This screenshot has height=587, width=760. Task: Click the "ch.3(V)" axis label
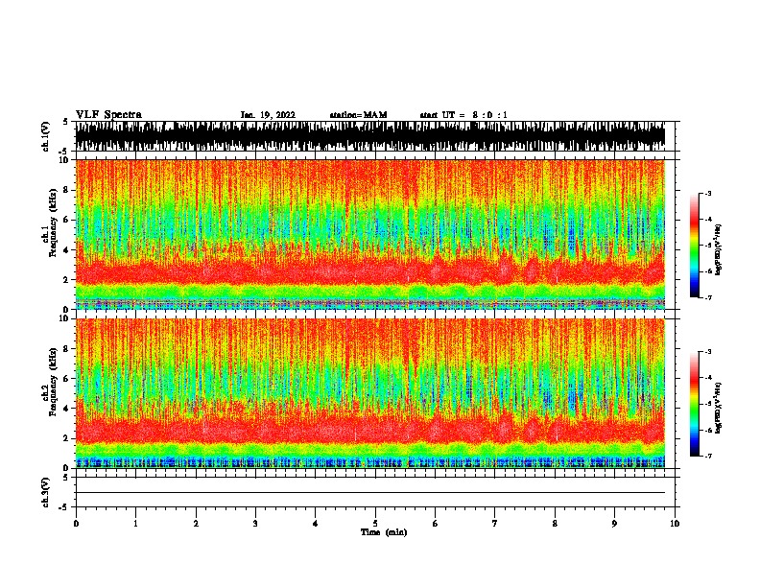[x=46, y=492]
